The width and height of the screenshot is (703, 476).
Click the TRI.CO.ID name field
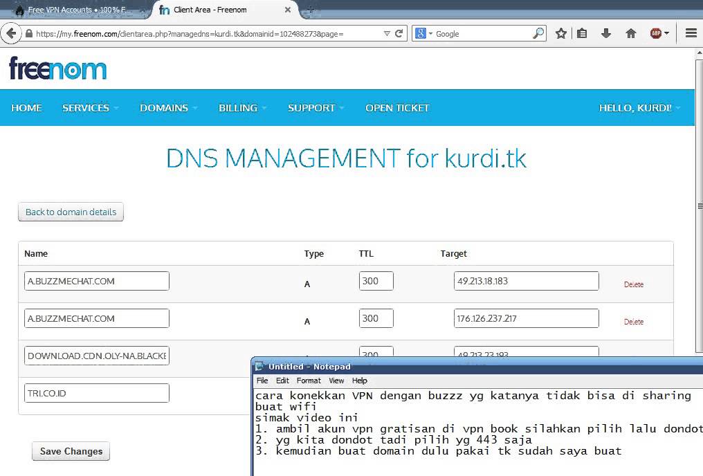[97, 393]
